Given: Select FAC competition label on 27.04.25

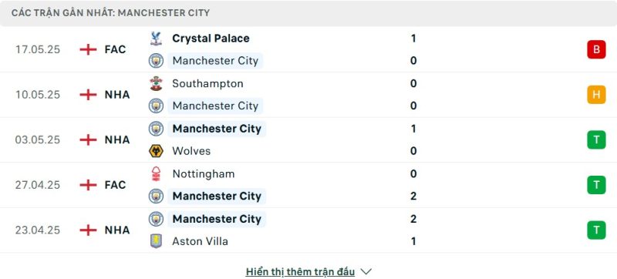Looking at the screenshot, I should click(x=115, y=185).
